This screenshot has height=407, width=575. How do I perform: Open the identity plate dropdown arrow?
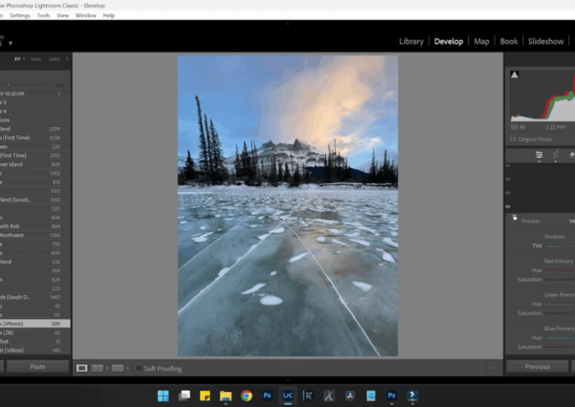coord(11,43)
